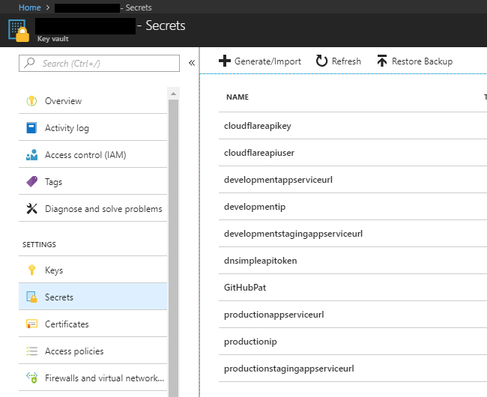Viewport: 487px width, 397px height.
Task: Click the sidebar scrollbar up arrow
Action: click(x=173, y=94)
